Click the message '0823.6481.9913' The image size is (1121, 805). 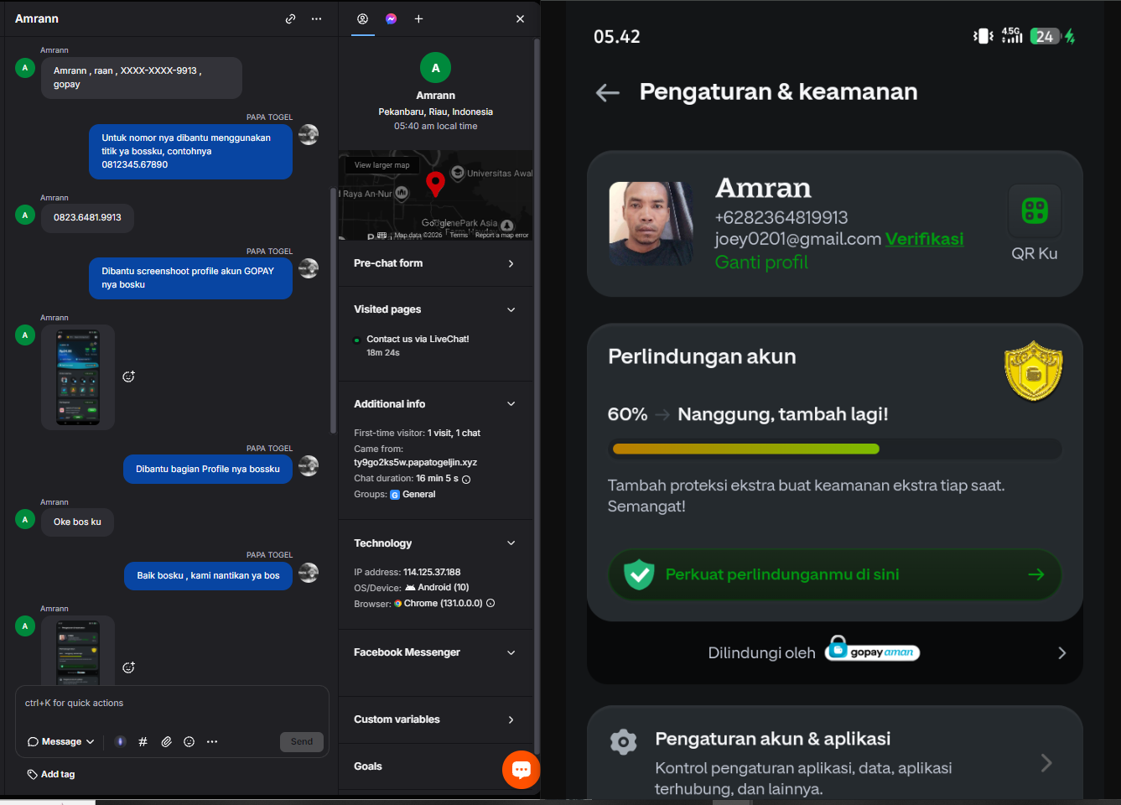coord(87,218)
